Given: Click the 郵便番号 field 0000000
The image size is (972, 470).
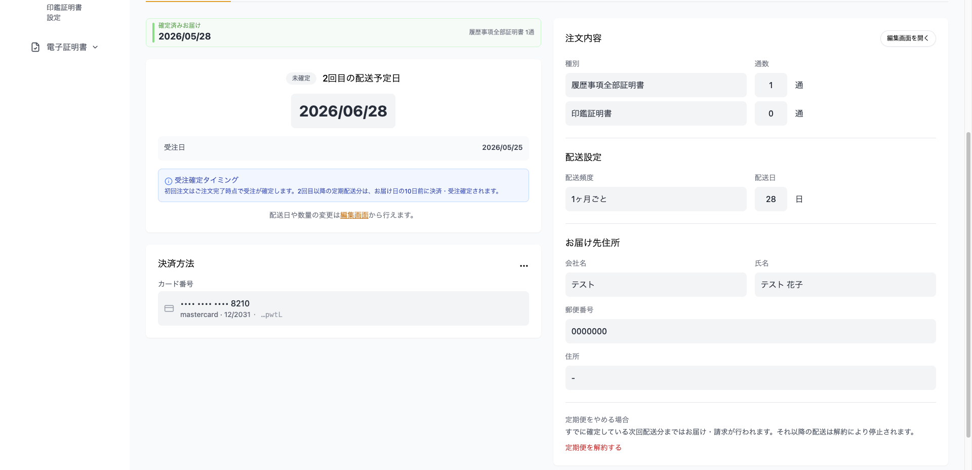Looking at the screenshot, I should pos(750,331).
